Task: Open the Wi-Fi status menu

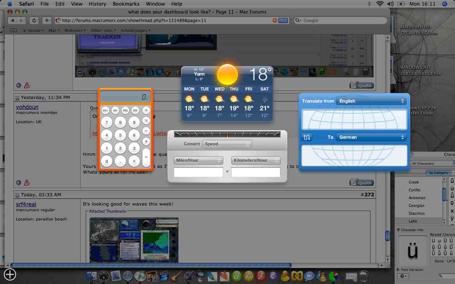Action: point(380,4)
